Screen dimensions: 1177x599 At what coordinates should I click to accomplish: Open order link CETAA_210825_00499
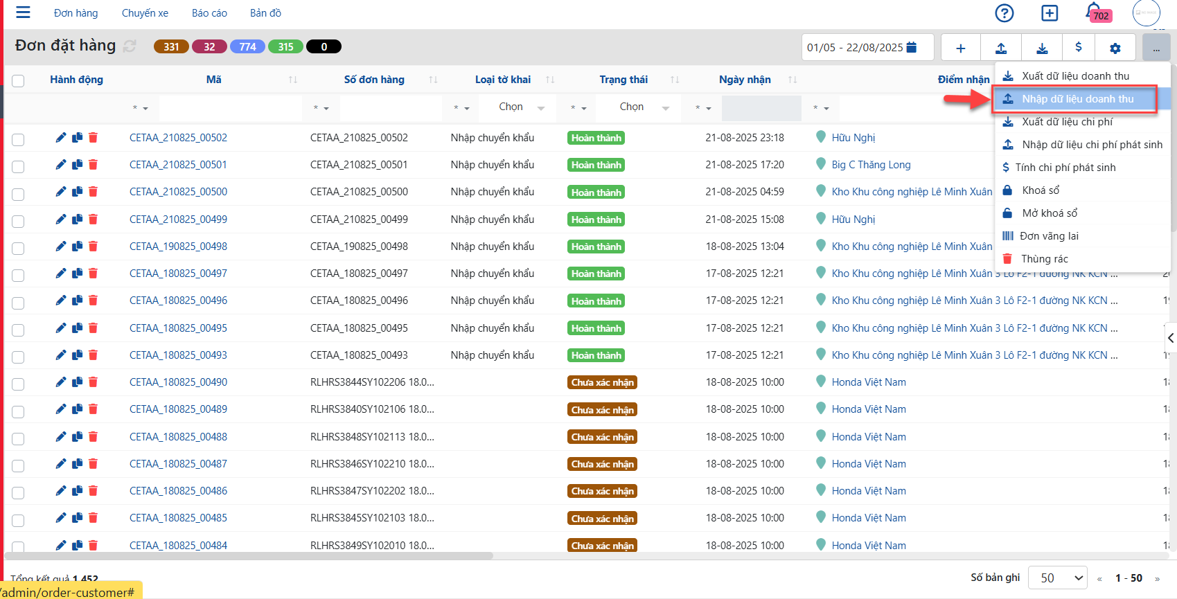coord(178,220)
